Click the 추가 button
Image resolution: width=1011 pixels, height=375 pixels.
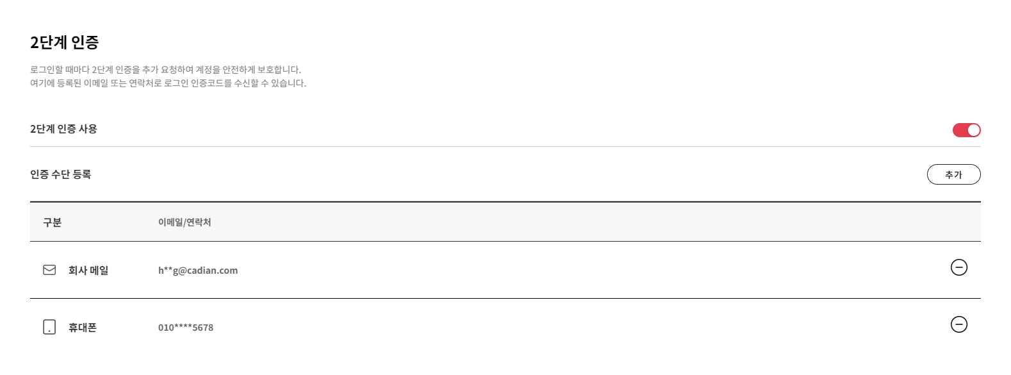[x=953, y=174]
